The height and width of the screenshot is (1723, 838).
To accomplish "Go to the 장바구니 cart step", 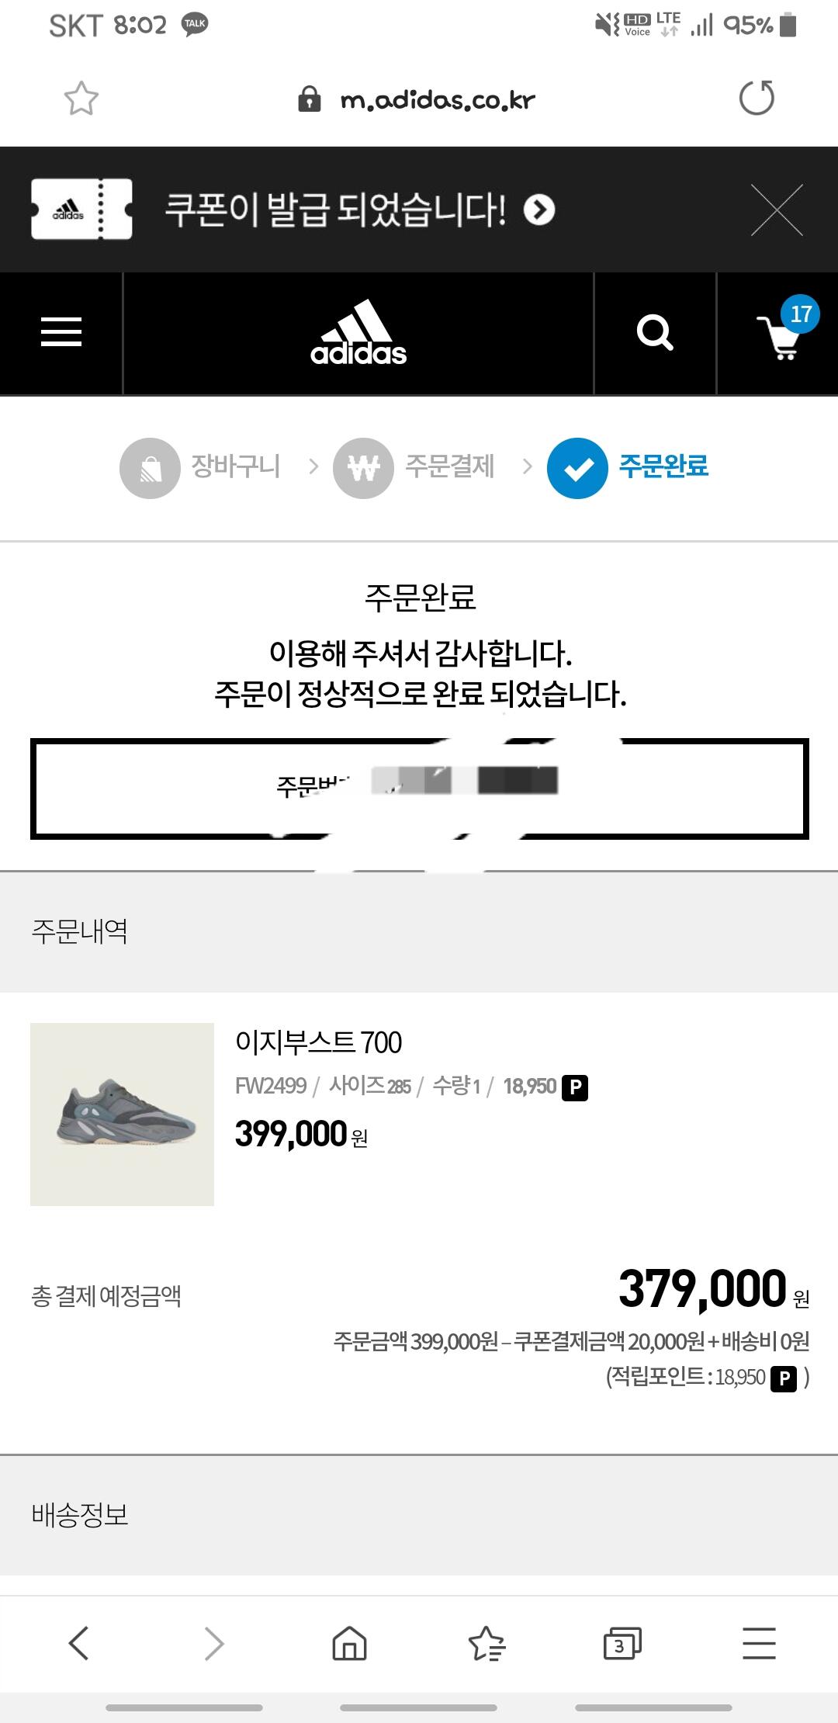I will click(200, 467).
